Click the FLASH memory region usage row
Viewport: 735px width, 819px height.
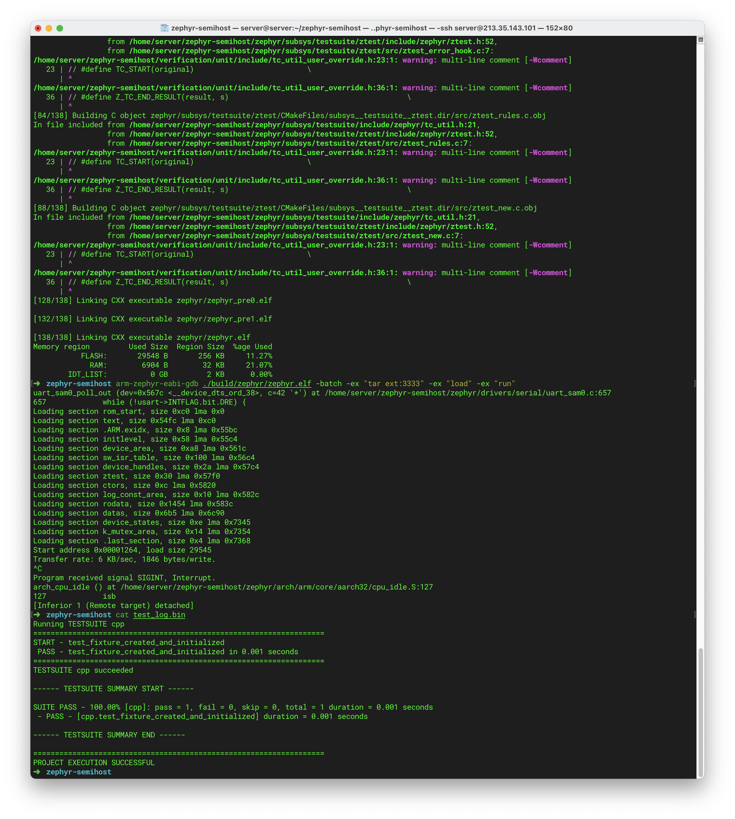176,356
